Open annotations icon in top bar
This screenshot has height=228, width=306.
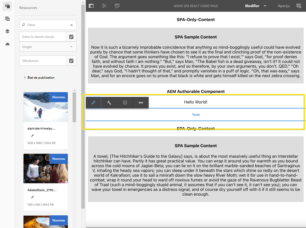(299, 6)
